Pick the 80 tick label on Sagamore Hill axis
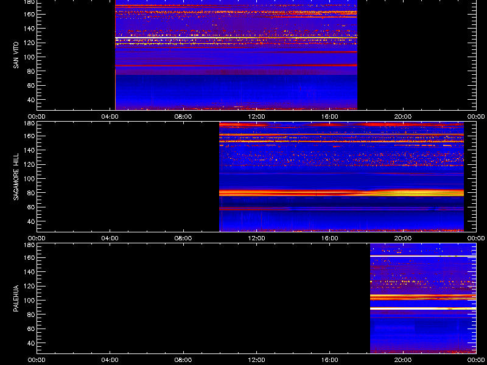This screenshot has width=487, height=365. pyautogui.click(x=30, y=193)
